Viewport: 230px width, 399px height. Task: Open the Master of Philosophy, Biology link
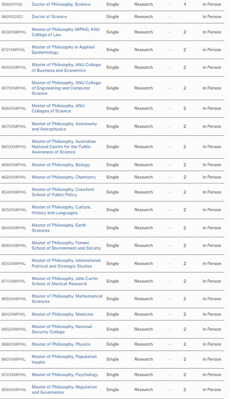click(61, 164)
